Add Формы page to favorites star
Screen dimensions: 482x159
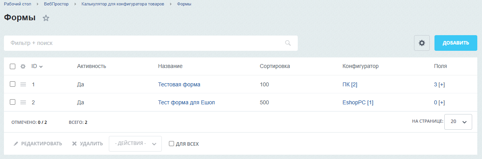[x=46, y=18]
